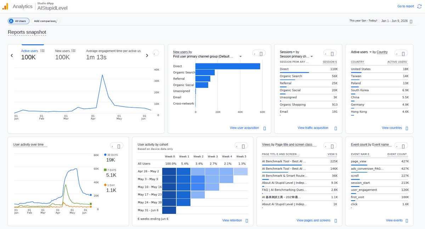Click the Google Analytics logo

(5, 6)
